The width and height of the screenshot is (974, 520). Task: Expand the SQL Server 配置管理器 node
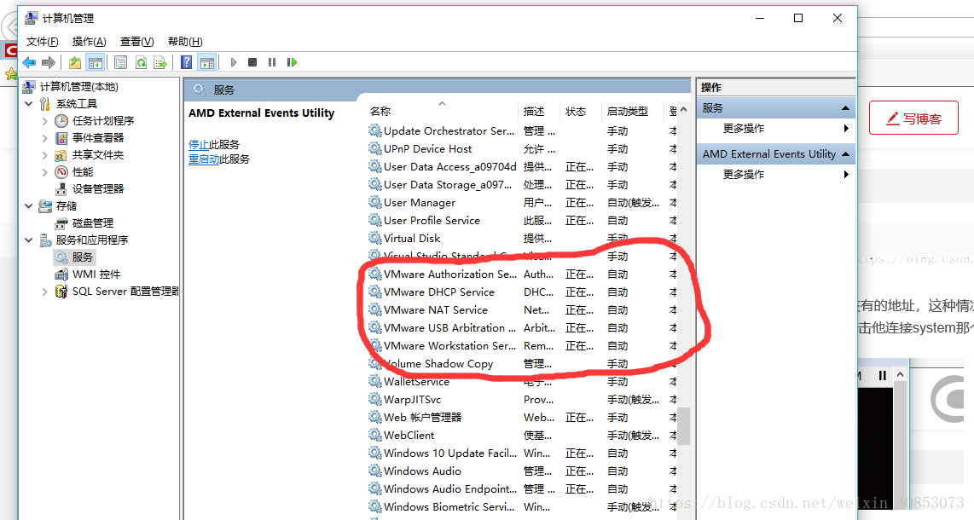[x=44, y=292]
